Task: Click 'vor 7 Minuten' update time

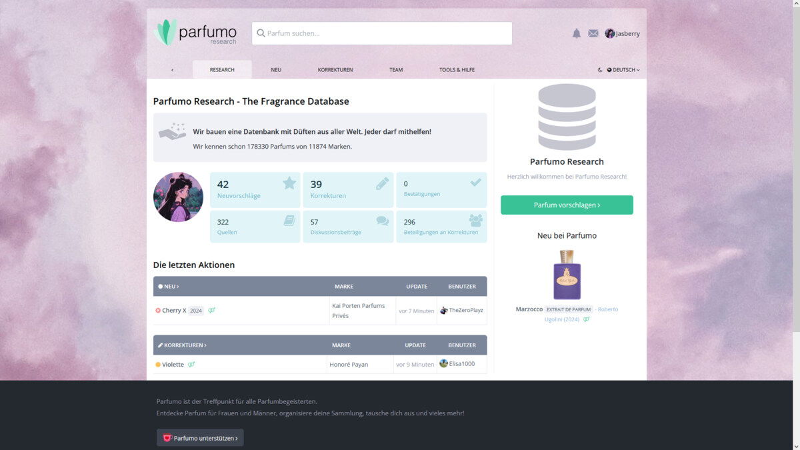Action: [416, 311]
